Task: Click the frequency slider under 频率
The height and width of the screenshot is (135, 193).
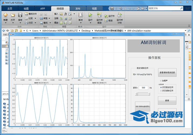Action: [143, 94]
